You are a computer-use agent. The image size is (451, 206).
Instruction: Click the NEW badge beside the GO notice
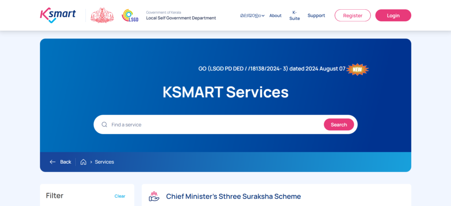[x=357, y=69]
